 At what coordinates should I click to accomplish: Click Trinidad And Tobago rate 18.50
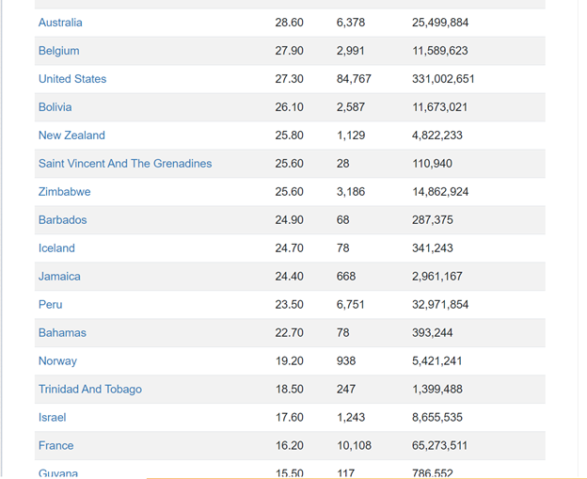coord(290,389)
